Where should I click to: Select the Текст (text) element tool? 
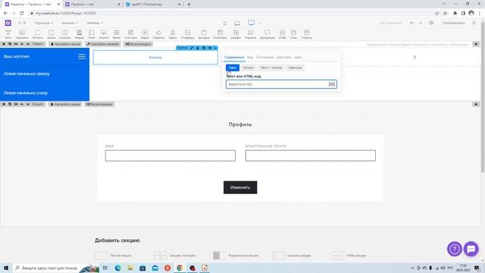coord(8,34)
